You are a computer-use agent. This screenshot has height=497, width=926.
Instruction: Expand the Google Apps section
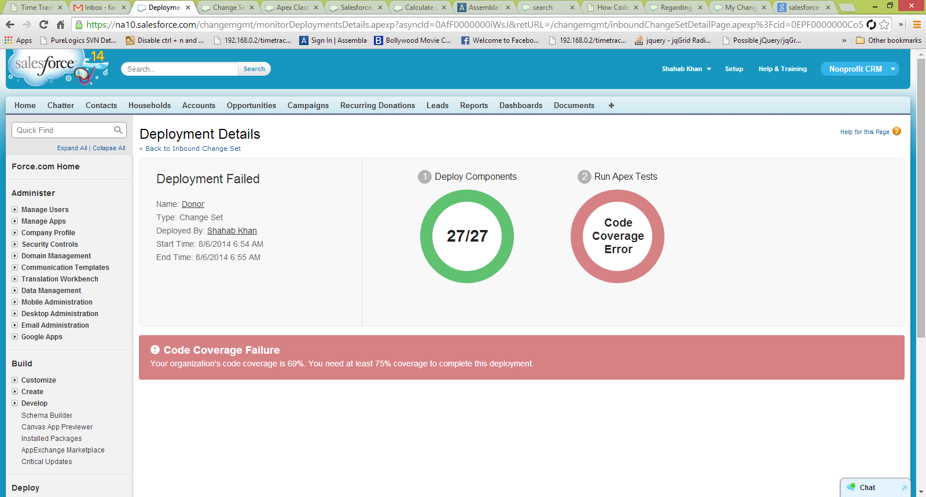click(15, 336)
